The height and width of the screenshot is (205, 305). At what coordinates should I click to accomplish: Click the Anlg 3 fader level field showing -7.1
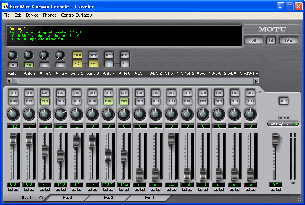click(45, 185)
